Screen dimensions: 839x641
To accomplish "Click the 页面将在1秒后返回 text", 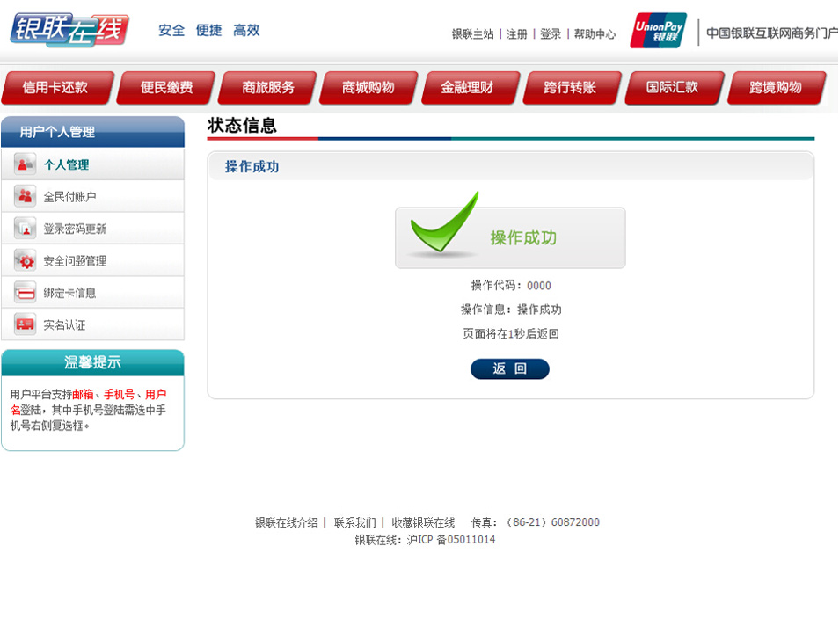I will tap(511, 334).
